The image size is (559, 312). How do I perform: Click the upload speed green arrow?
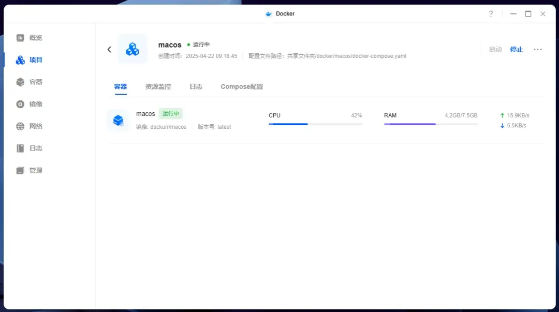[502, 115]
